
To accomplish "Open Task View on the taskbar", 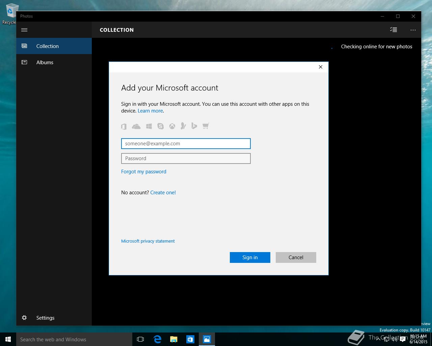I will [140, 339].
